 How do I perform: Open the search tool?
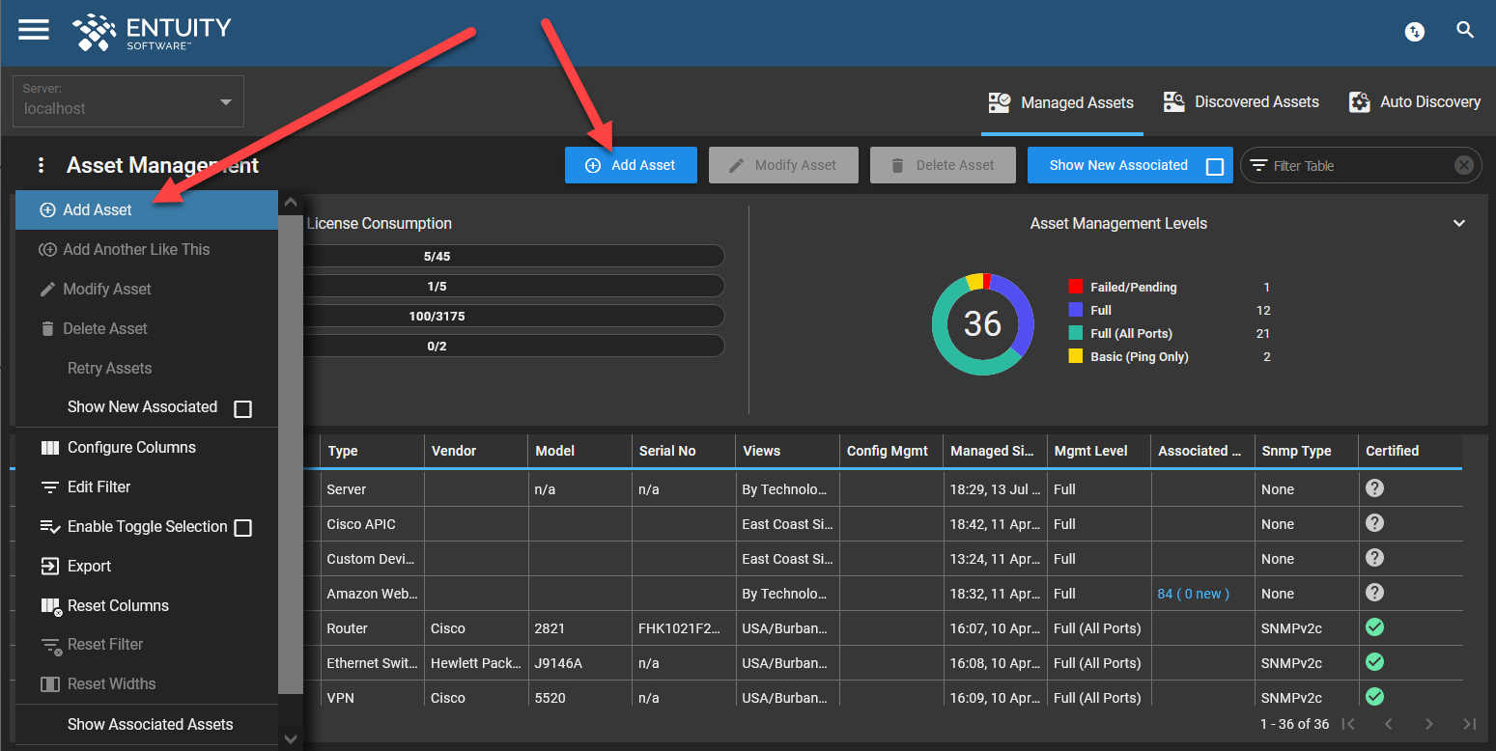pyautogui.click(x=1465, y=30)
